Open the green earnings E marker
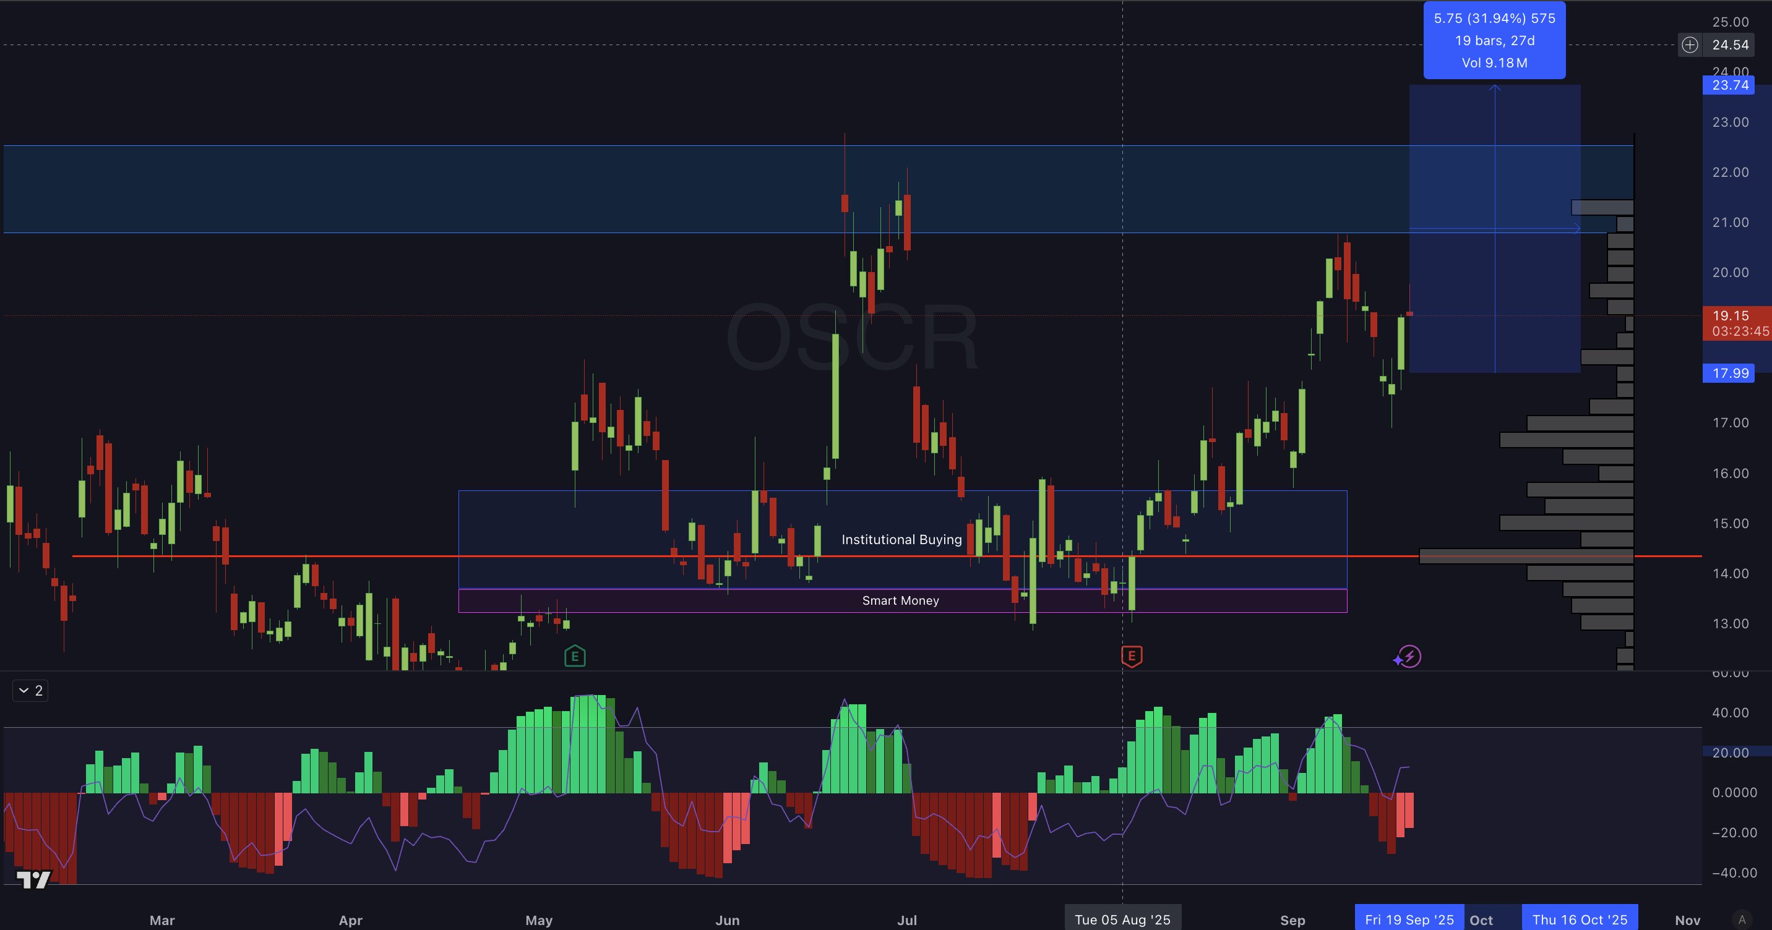The image size is (1772, 930). click(574, 657)
